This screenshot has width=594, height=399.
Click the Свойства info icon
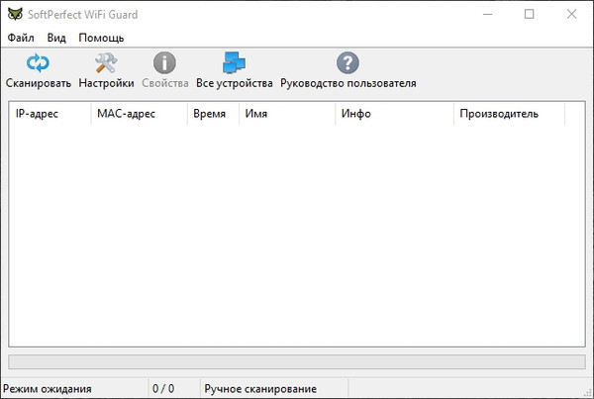click(x=164, y=64)
